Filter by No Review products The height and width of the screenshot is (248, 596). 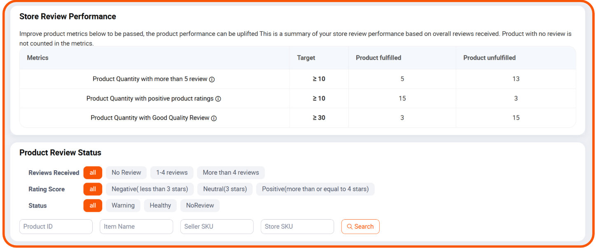pyautogui.click(x=126, y=173)
